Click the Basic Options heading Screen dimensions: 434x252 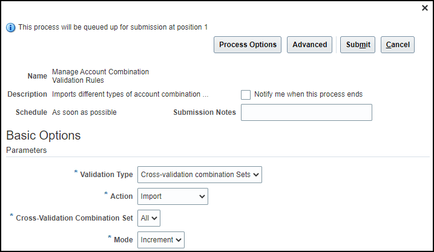(x=44, y=135)
